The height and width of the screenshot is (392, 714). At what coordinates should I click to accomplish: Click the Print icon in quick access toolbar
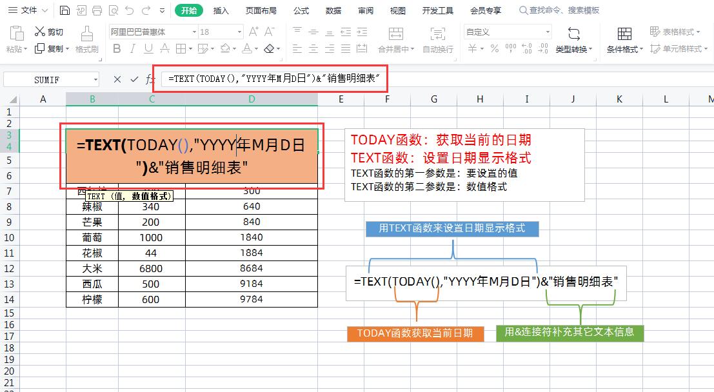[97, 10]
